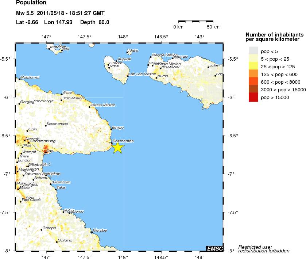Image resolution: width=306 pixels, height=259 pixels.
Task: Click the km scale bar above the map
Action: coord(196,21)
